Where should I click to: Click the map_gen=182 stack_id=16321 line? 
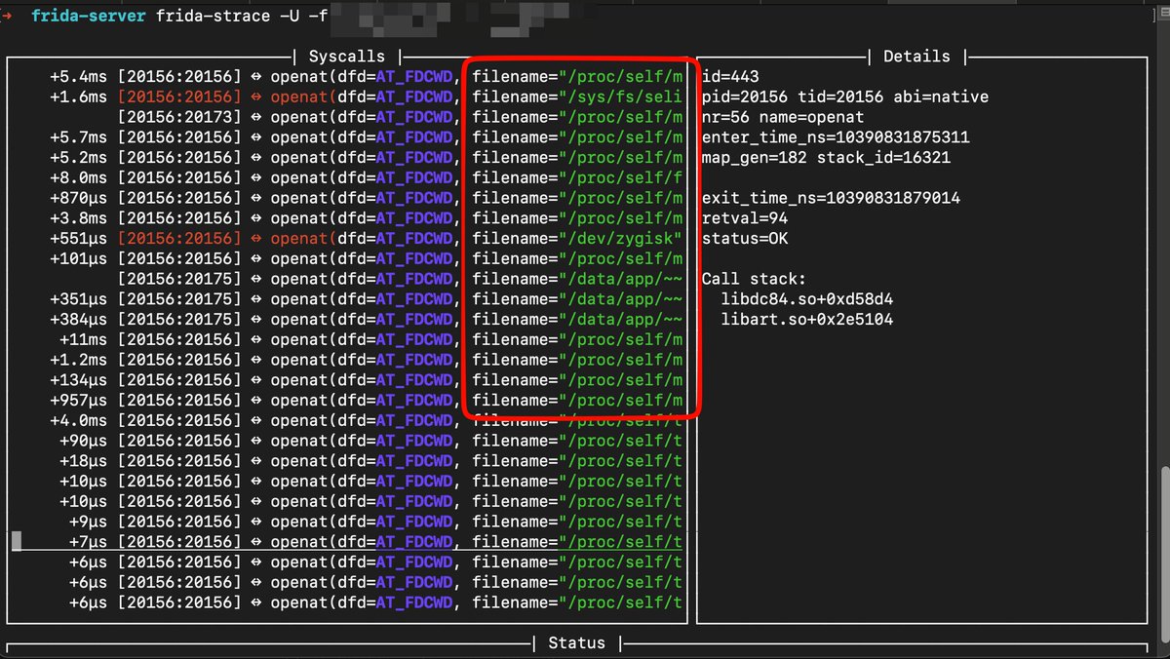tap(826, 157)
